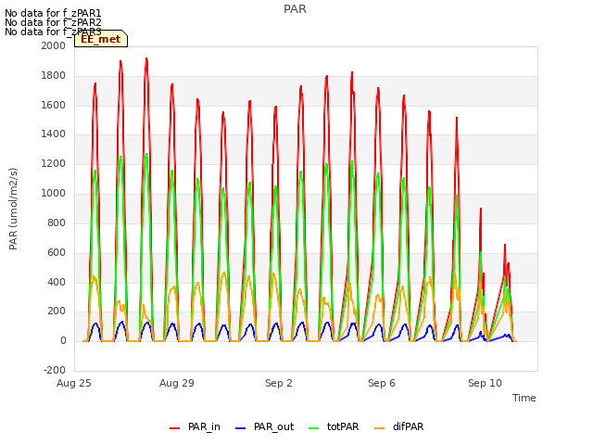Click the 600 y-axis tick label
The height and width of the screenshot is (445, 593).
click(57, 252)
